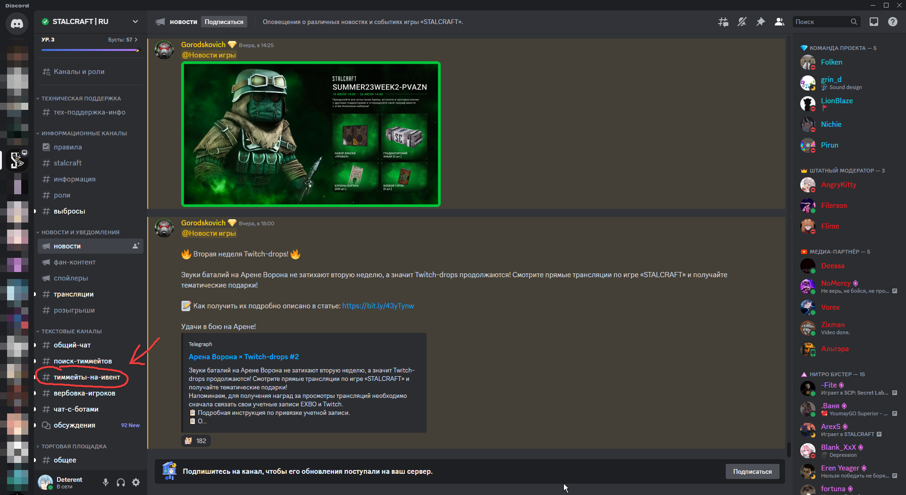This screenshot has height=495, width=906.
Task: Open спойлеры announcement channel
Action: 90,278
